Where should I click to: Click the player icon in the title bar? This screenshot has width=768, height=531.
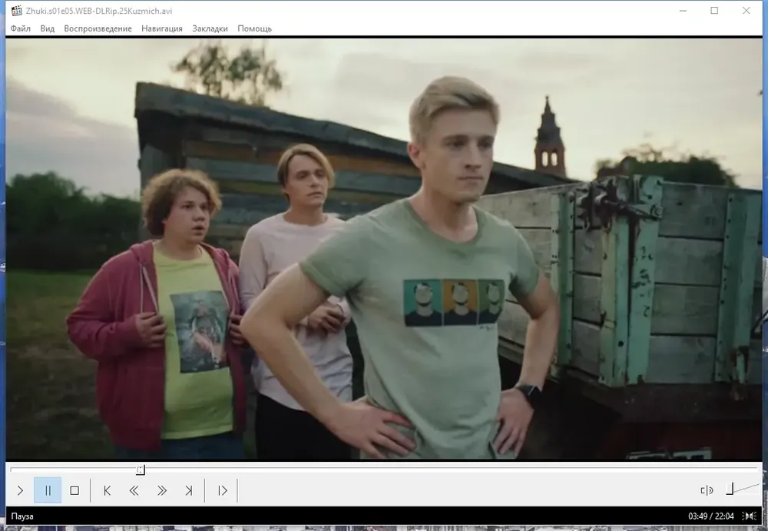point(17,10)
